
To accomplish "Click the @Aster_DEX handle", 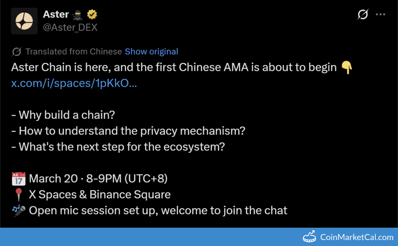I will (x=70, y=27).
